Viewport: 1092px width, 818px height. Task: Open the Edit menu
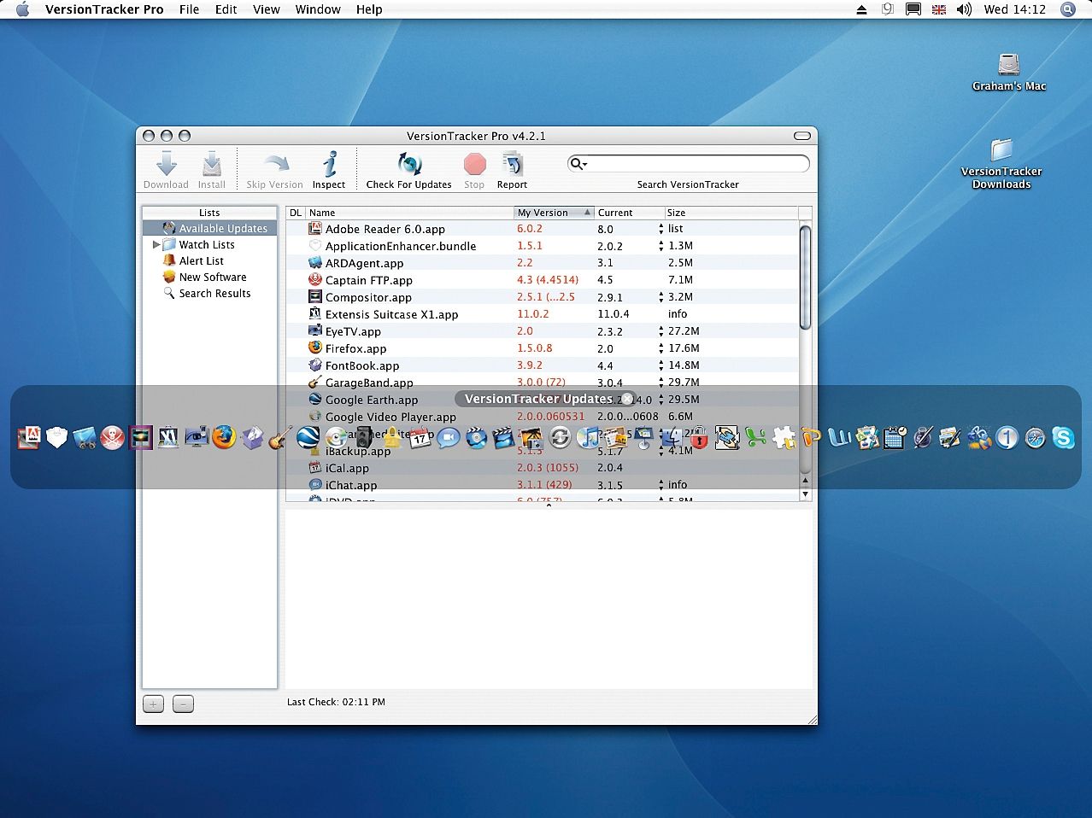click(x=226, y=9)
